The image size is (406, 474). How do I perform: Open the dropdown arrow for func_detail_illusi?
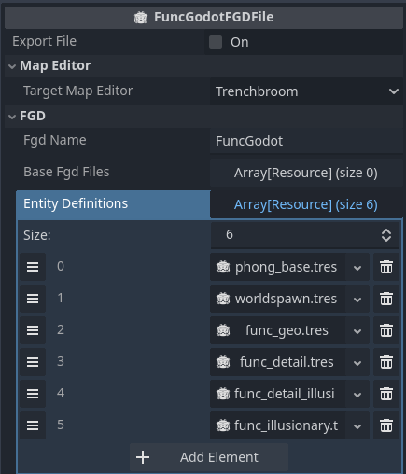click(x=357, y=395)
